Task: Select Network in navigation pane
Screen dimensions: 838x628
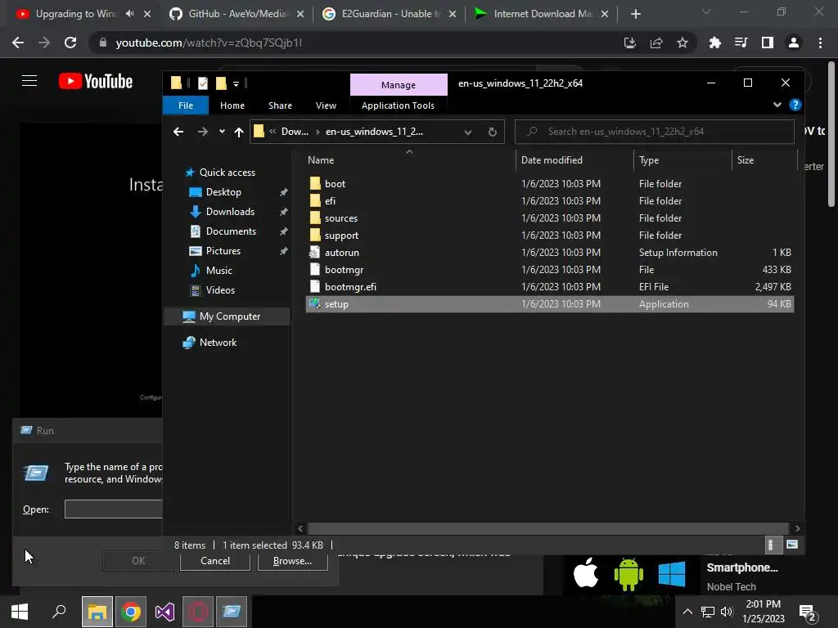Action: coord(218,343)
